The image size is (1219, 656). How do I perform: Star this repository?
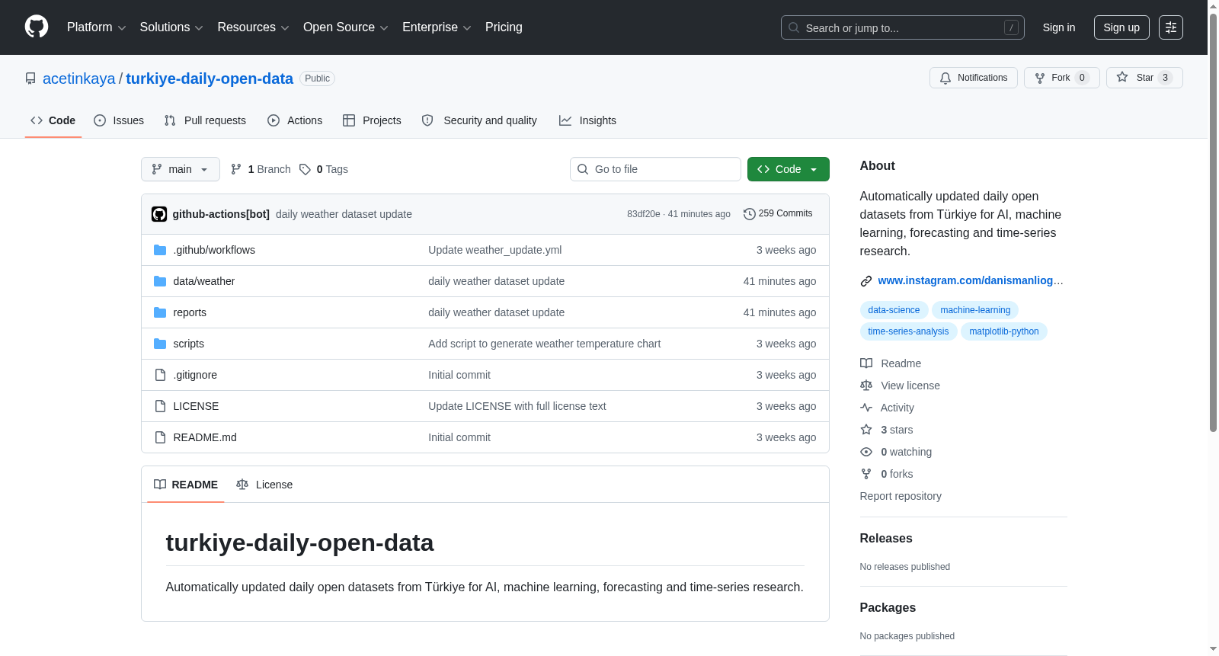(1144, 78)
